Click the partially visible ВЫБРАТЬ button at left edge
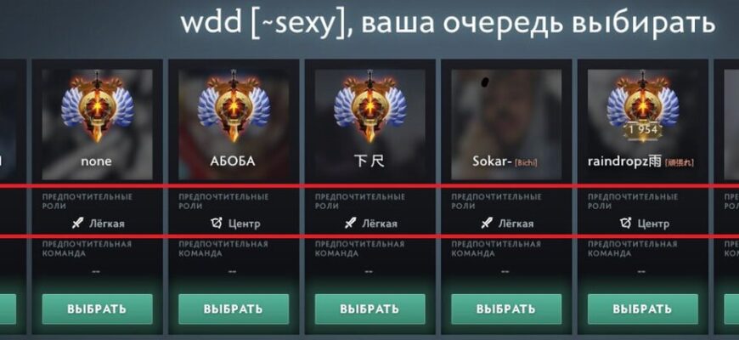This screenshot has height=340, width=739. (x=8, y=309)
